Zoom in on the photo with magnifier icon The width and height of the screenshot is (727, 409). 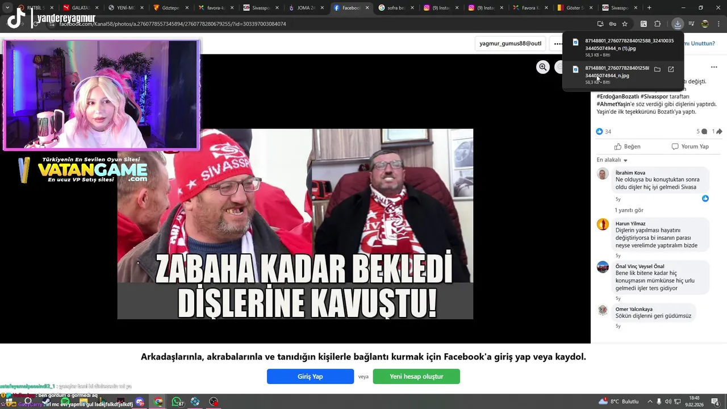point(543,67)
